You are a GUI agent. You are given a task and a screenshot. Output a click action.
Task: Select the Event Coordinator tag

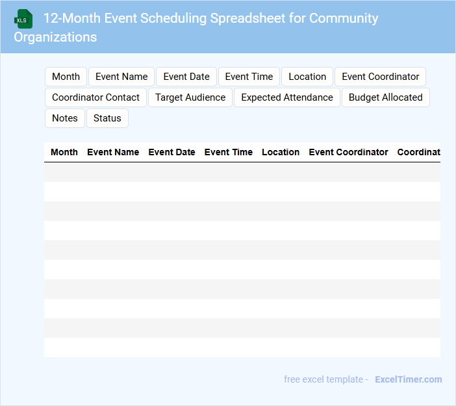381,77
